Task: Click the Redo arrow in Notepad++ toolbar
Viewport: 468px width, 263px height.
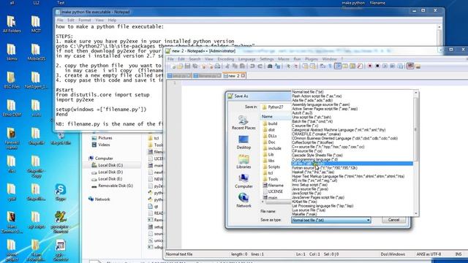Action: click(x=260, y=66)
